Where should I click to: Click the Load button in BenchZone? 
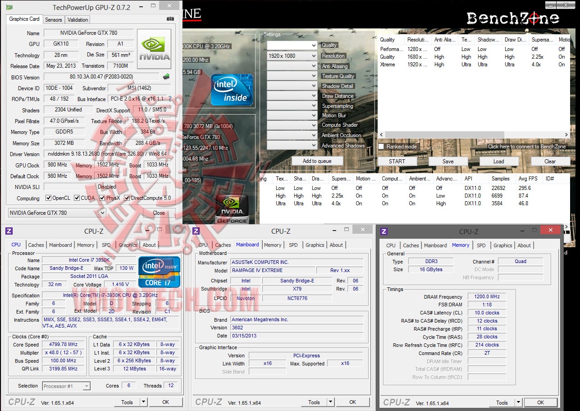click(499, 161)
